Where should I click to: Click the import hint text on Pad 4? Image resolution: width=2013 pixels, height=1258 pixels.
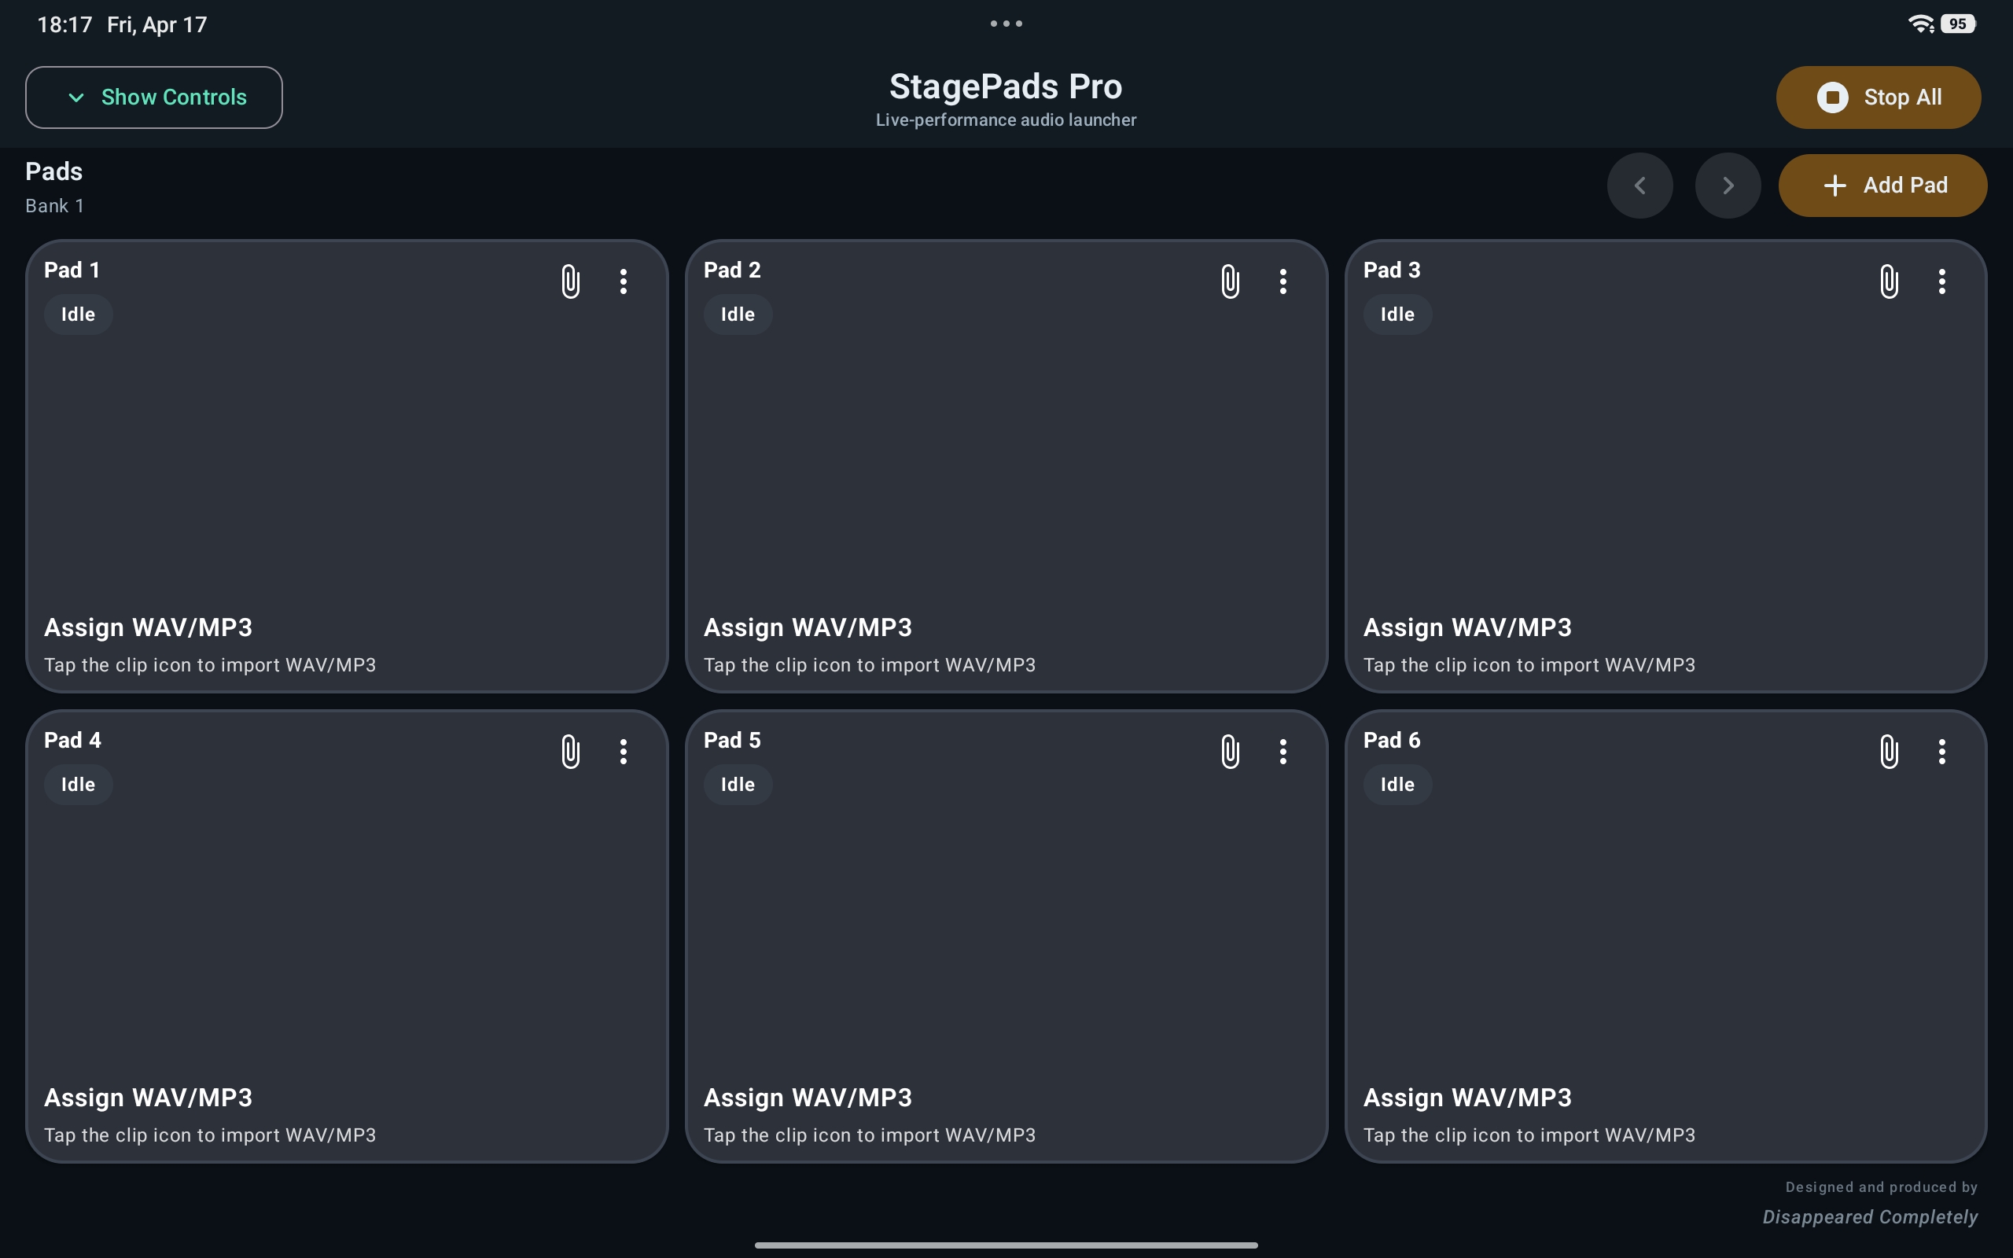210,1135
